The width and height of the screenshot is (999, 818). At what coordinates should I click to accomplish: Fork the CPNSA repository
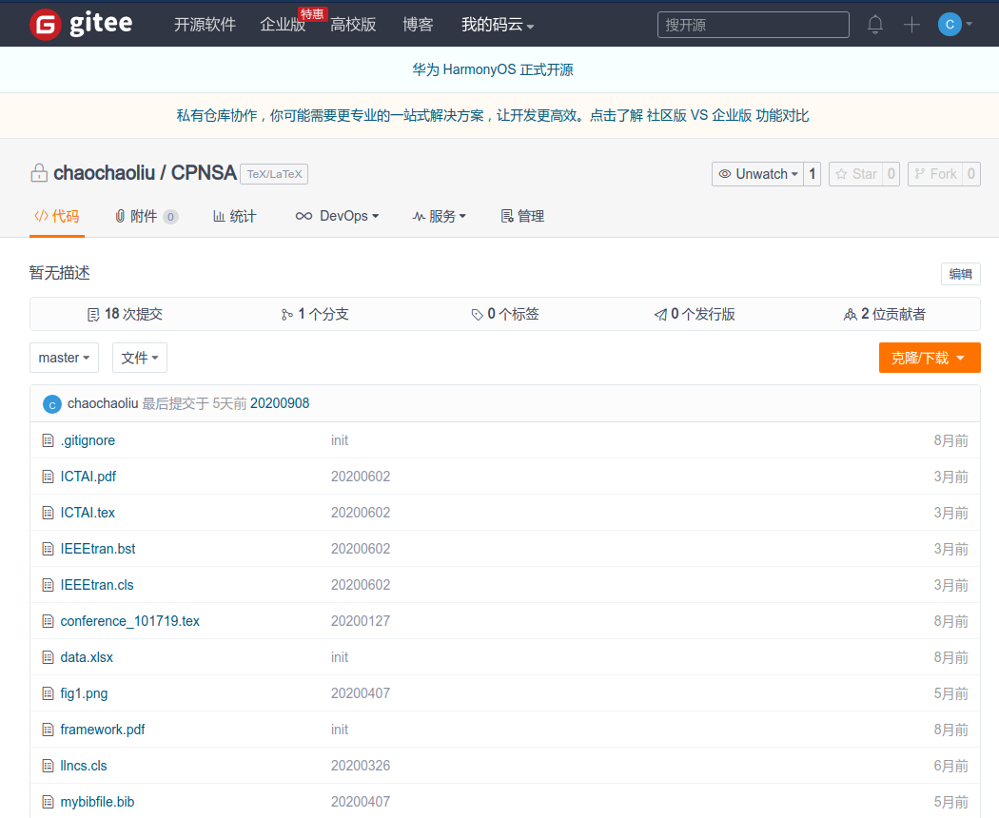point(935,174)
